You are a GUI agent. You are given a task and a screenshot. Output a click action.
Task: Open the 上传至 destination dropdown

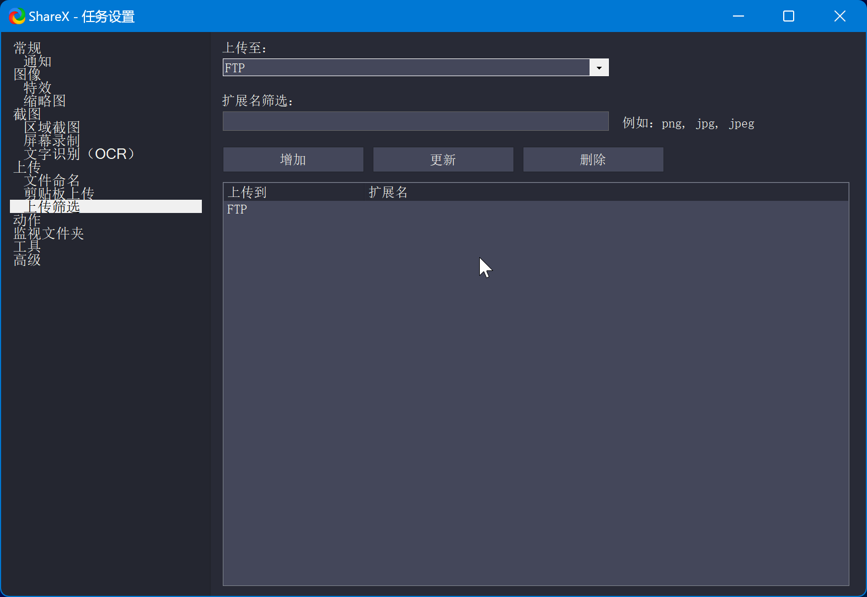click(598, 68)
